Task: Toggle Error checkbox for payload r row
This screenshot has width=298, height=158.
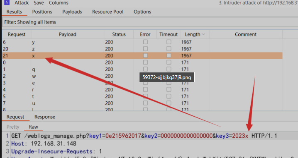Action: pos(145,89)
